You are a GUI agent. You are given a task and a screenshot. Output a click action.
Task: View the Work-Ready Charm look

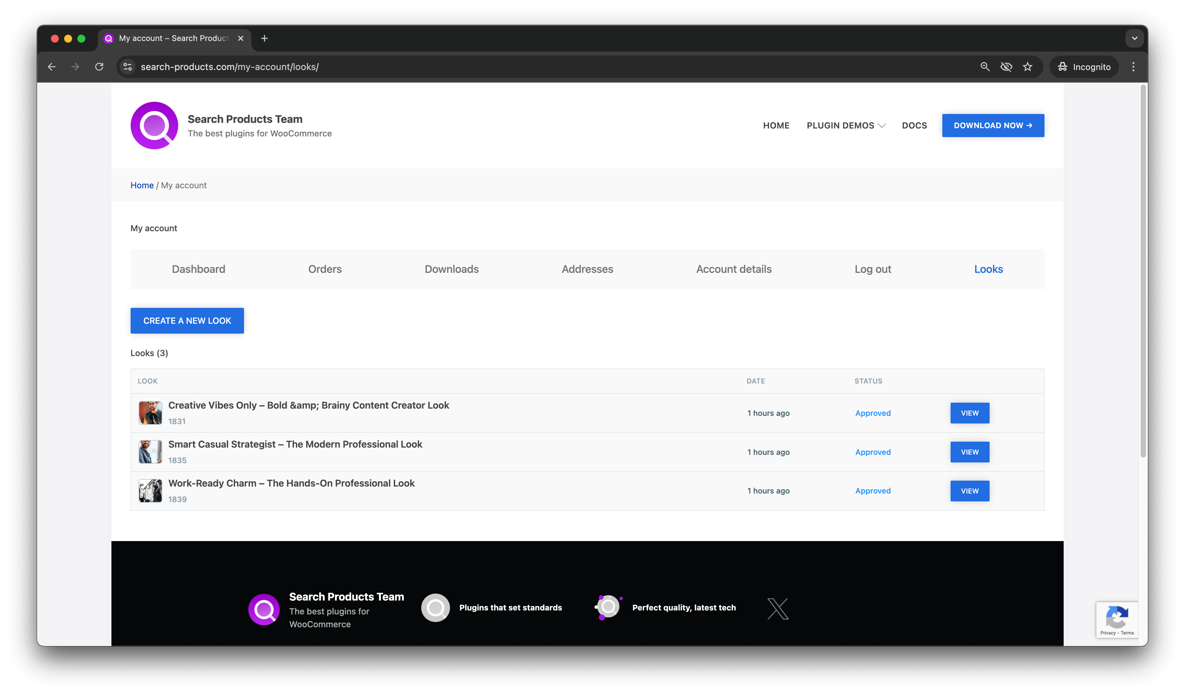[x=970, y=491]
